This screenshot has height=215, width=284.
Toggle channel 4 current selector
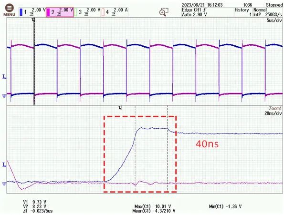[x=115, y=12]
